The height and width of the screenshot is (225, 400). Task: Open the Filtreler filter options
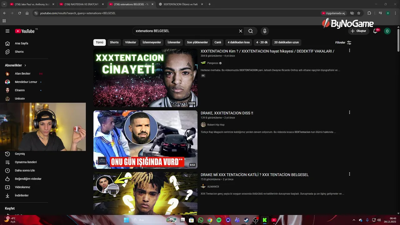(343, 42)
